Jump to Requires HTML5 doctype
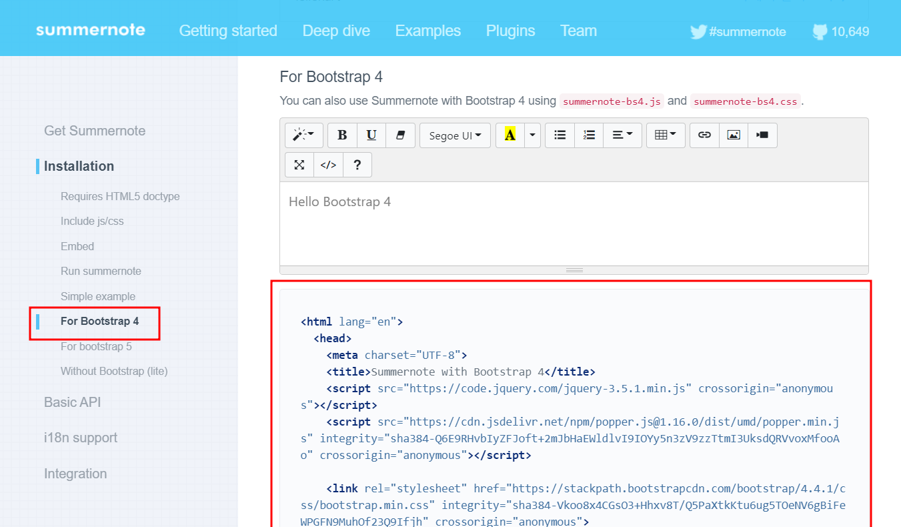This screenshot has width=901, height=527. [x=120, y=196]
